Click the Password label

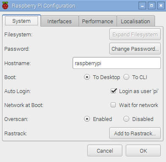(17, 49)
